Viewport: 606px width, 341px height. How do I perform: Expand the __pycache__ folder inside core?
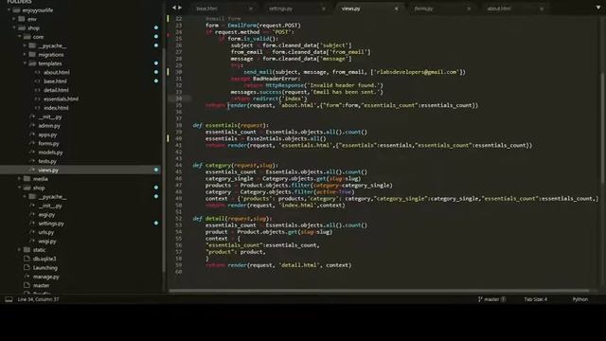click(x=25, y=45)
